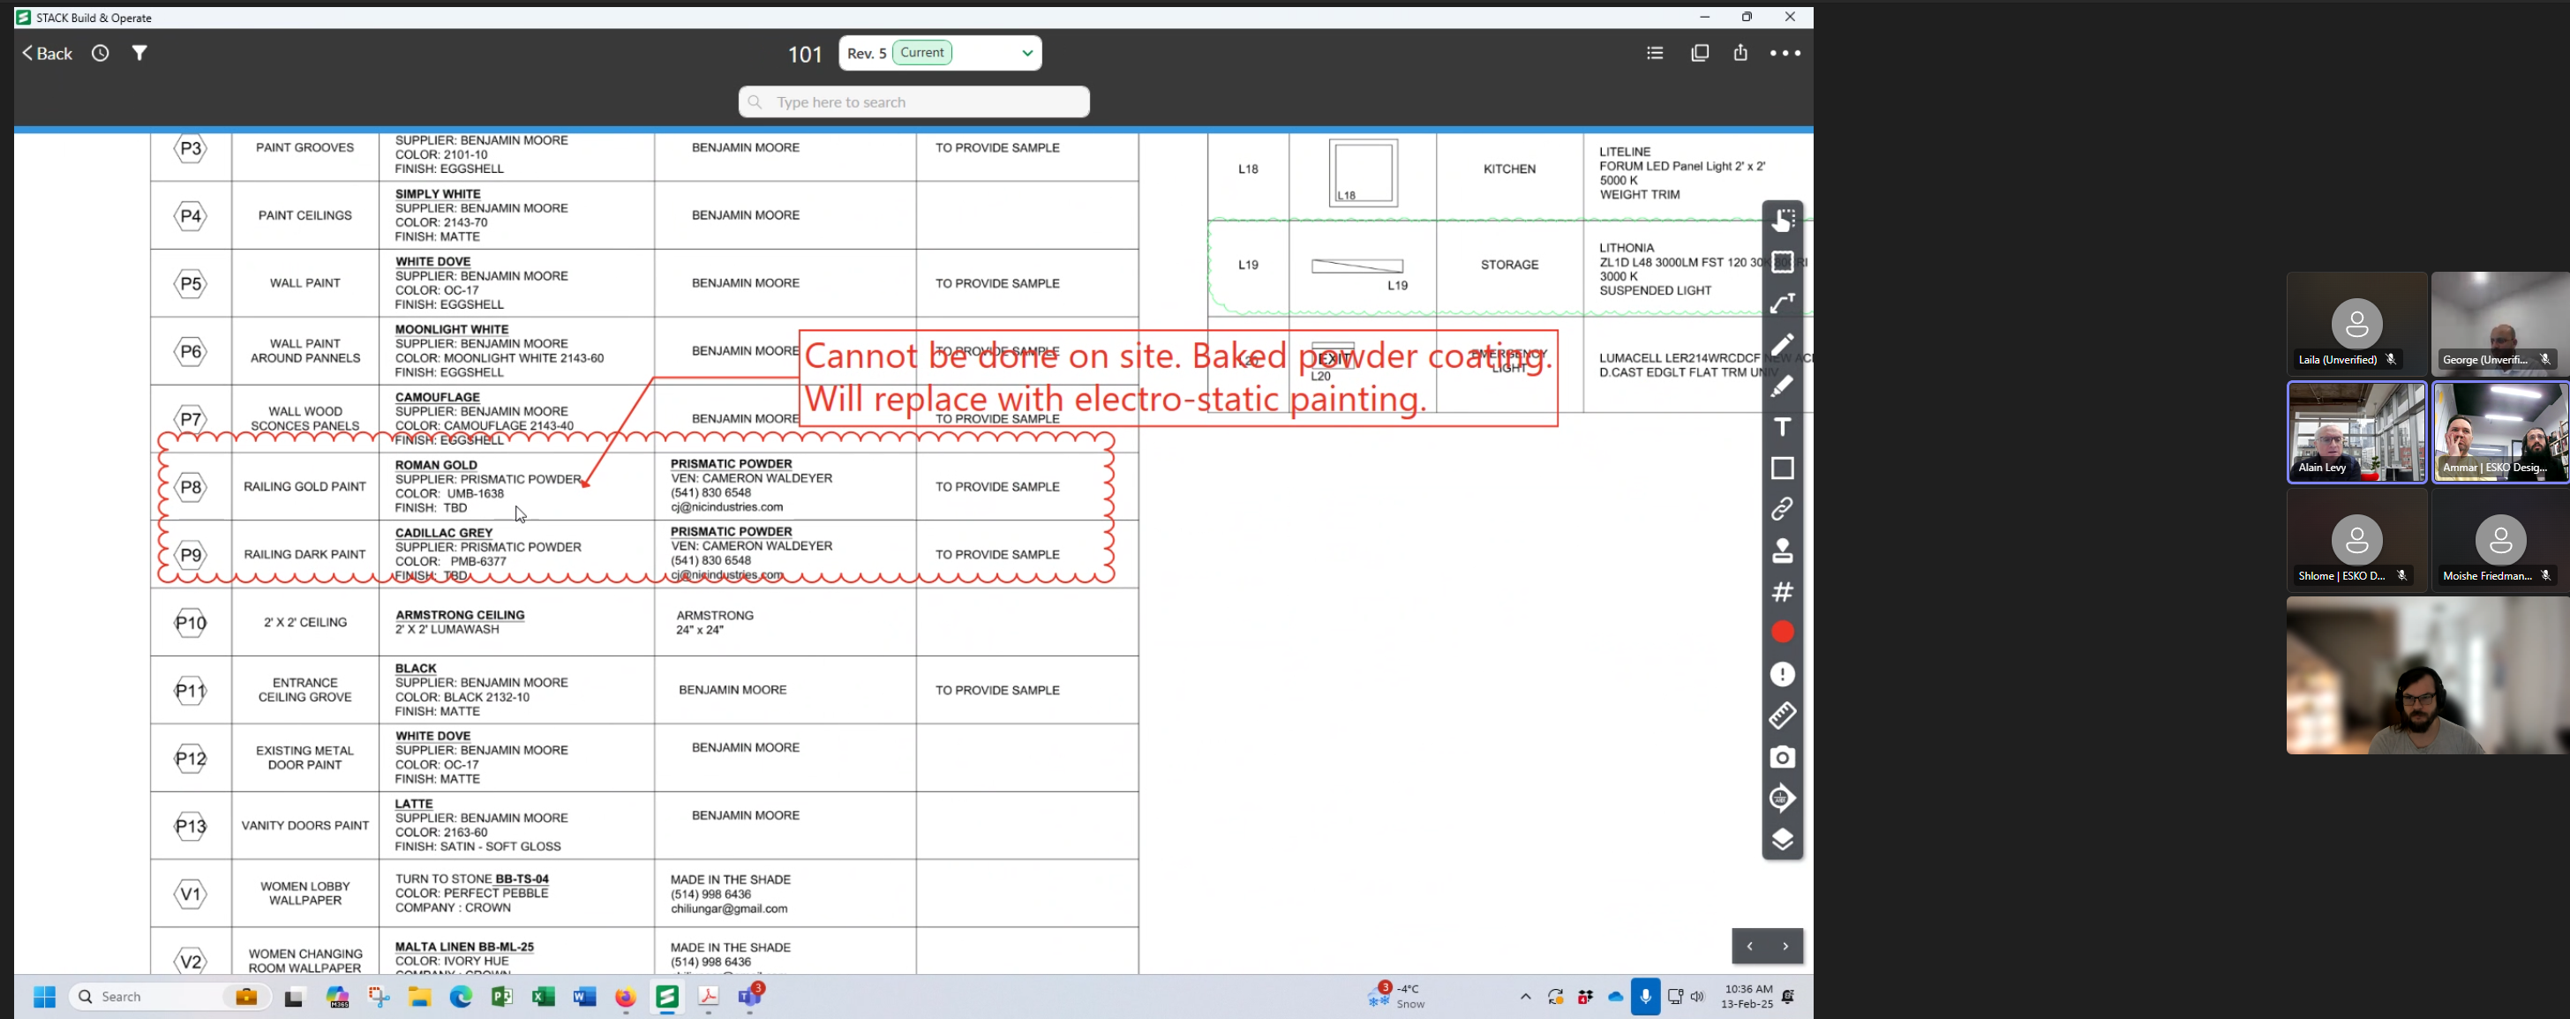Expand the hidden system tray icons
Image resolution: width=2570 pixels, height=1019 pixels.
tap(1524, 996)
